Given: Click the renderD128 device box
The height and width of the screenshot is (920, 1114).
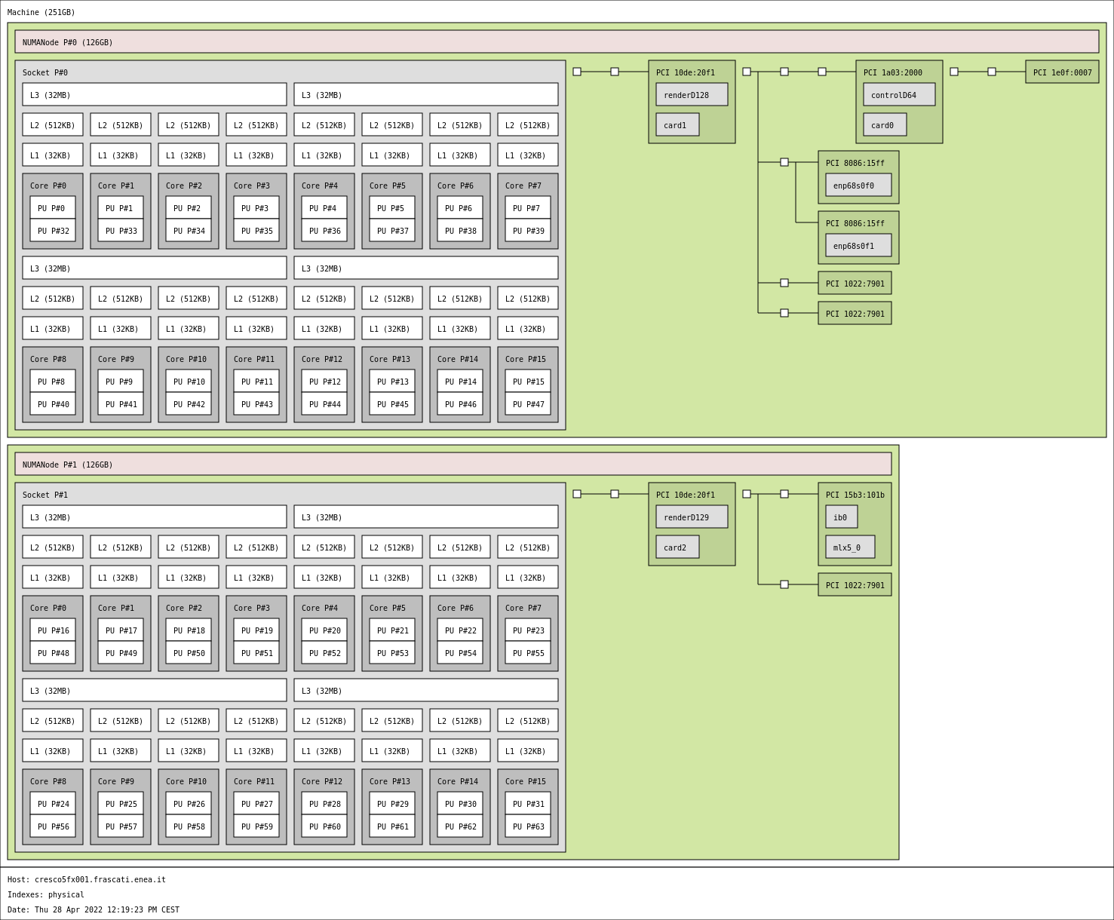Looking at the screenshot, I should coord(692,94).
